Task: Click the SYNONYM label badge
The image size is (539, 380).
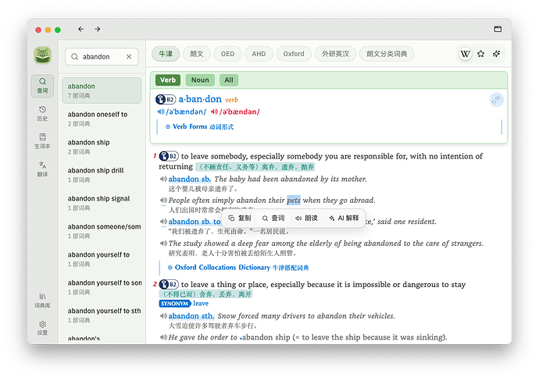Action: click(175, 304)
